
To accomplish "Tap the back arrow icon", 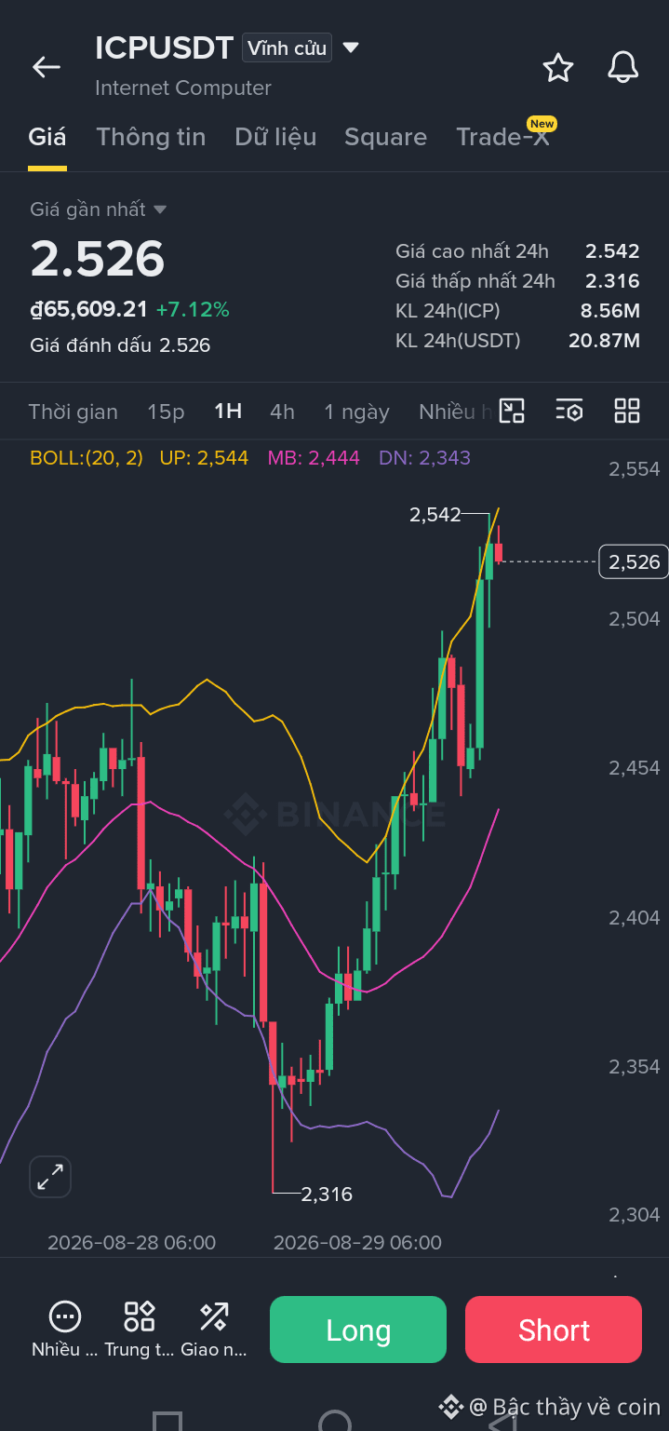I will 46,67.
